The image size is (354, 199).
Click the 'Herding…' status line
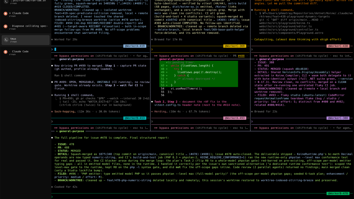pos(181,112)
